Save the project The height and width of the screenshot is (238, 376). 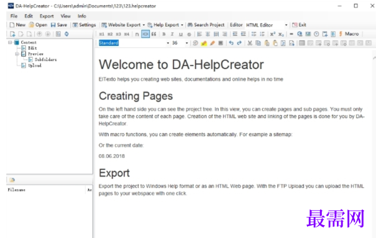[x=59, y=25]
